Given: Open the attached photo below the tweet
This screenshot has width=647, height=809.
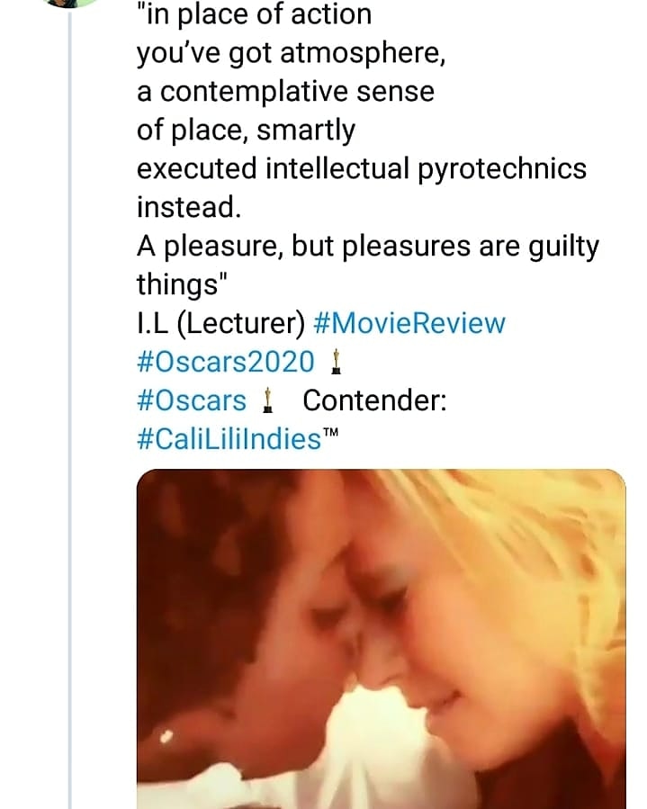Looking at the screenshot, I should (381, 639).
